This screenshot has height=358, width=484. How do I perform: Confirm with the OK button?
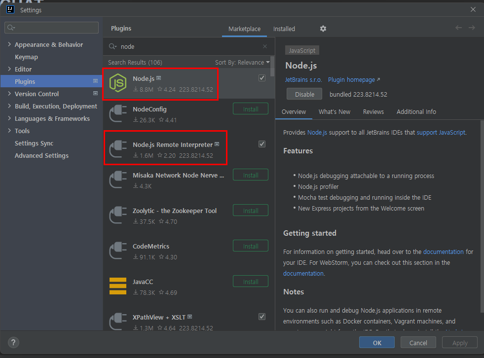[377, 343]
